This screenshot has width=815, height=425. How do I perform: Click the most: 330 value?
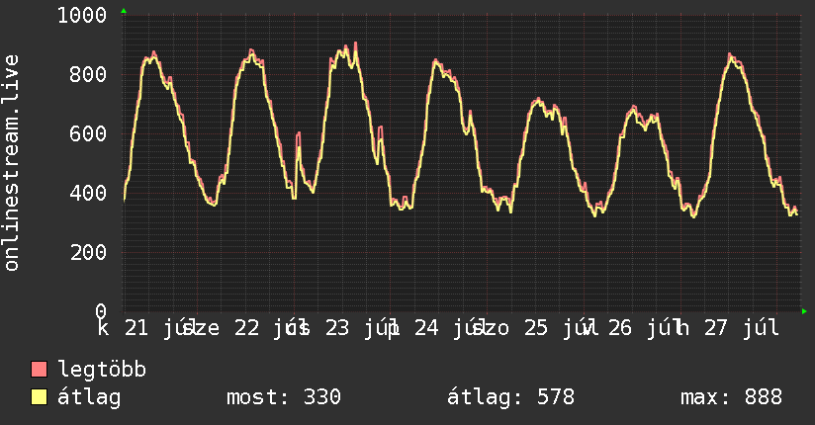point(284,397)
